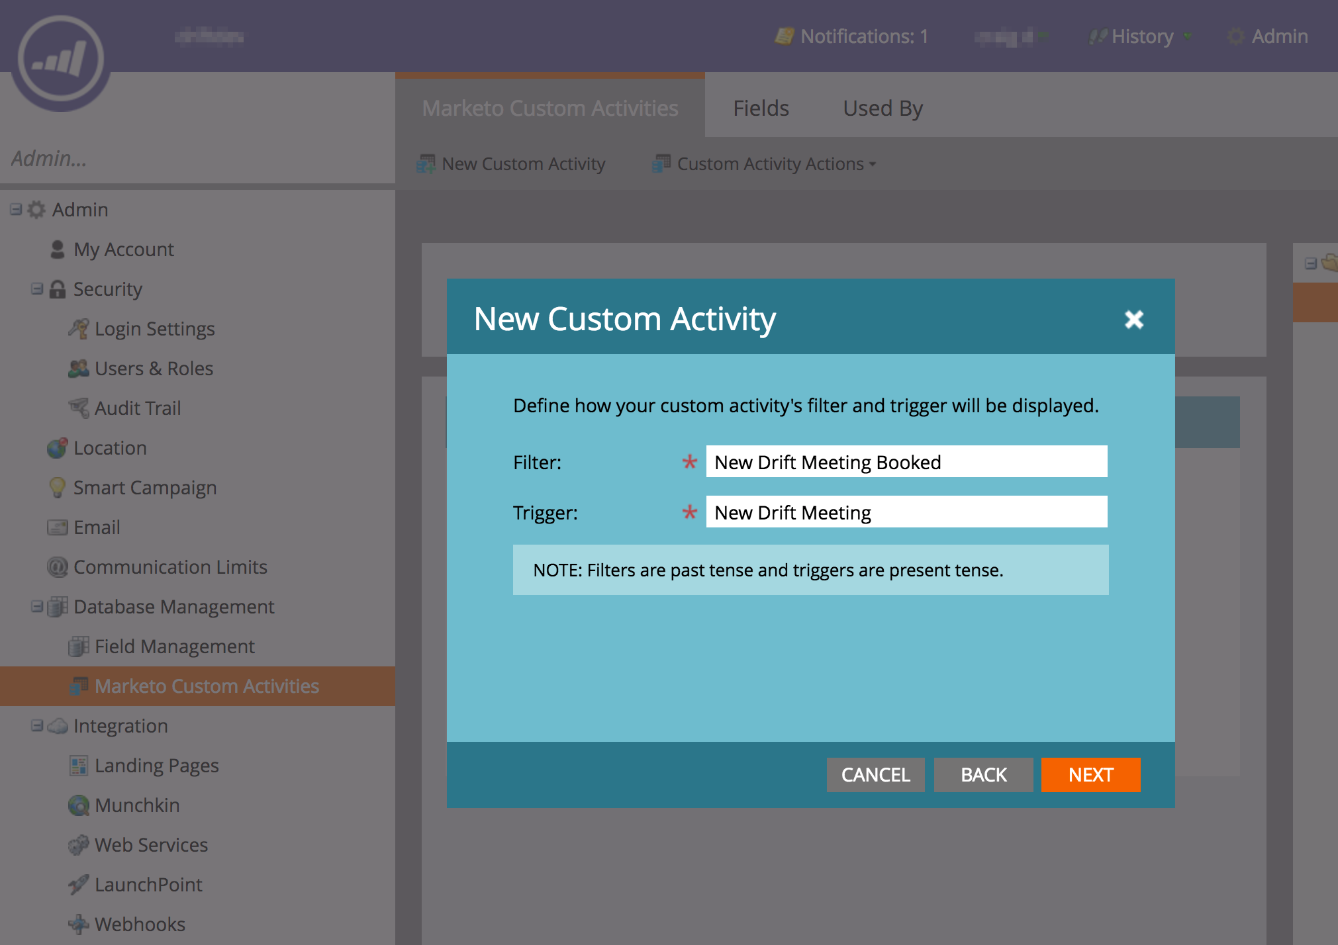Switch to Marketo Custom Activities tab
The image size is (1338, 945).
pos(550,108)
